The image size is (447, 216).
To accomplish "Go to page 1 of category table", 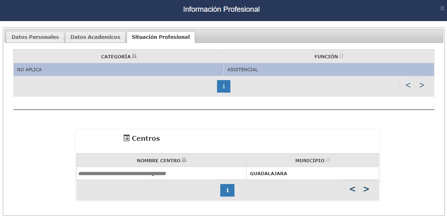I will [223, 87].
